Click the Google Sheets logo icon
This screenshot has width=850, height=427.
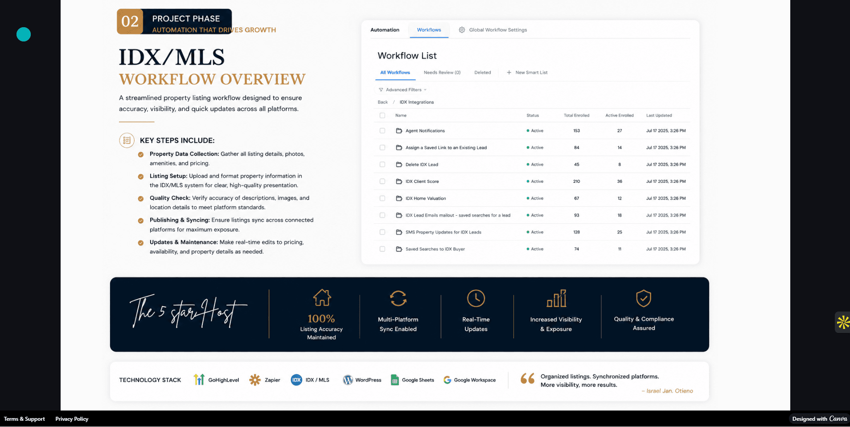click(394, 380)
